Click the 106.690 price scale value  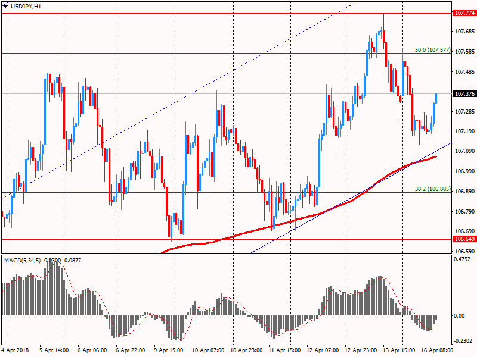pos(464,231)
